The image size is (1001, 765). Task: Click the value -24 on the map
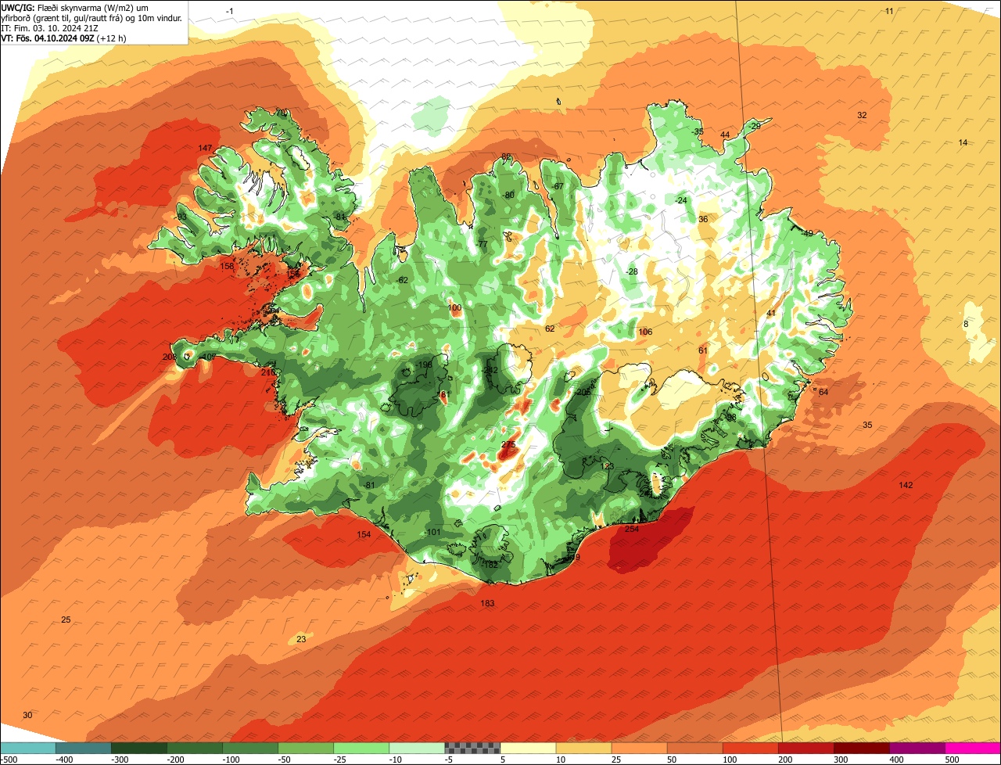click(x=680, y=201)
